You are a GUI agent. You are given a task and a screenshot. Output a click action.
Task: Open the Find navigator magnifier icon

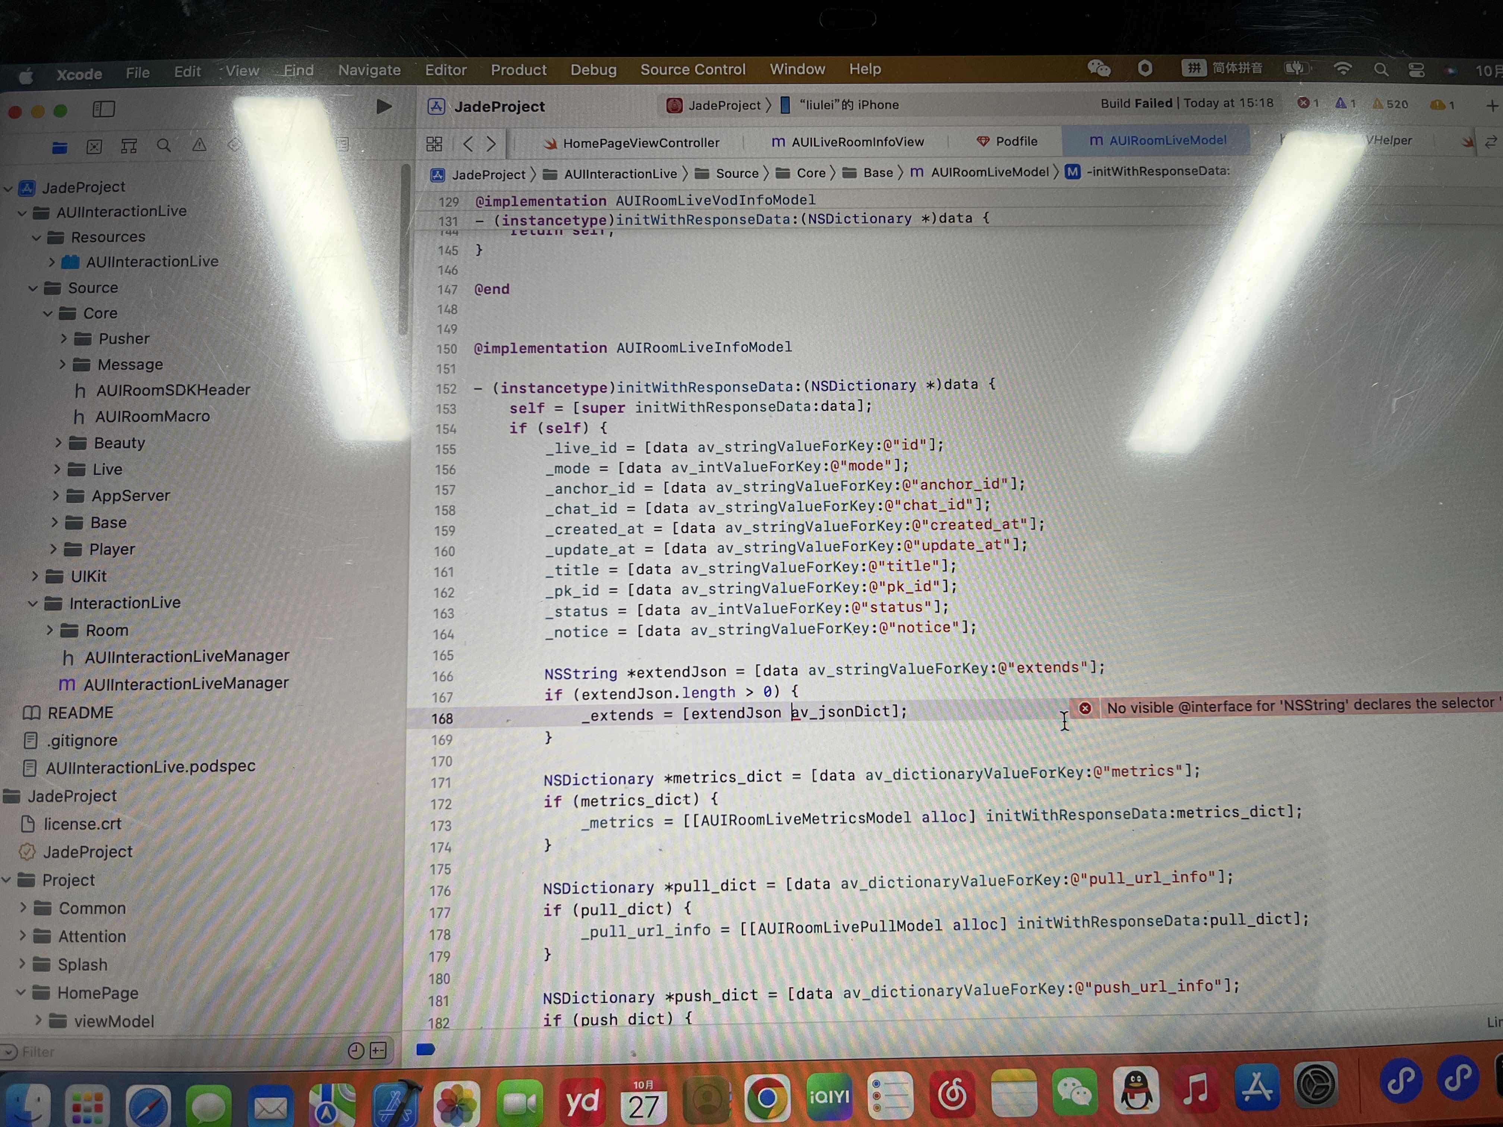[x=164, y=145]
